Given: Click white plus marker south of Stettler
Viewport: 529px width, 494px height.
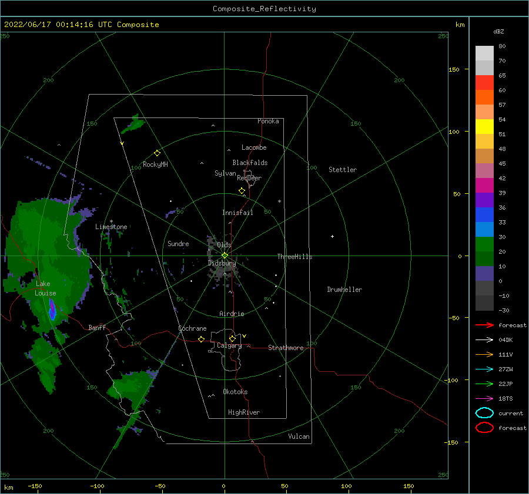Looking at the screenshot, I should (332, 236).
